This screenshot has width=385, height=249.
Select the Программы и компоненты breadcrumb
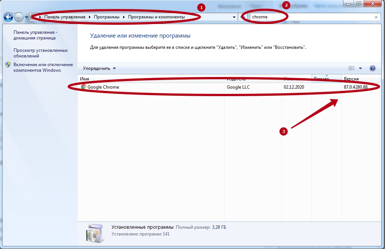156,17
